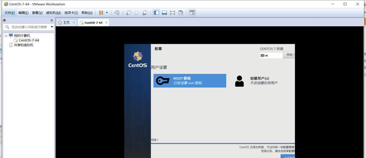366x158 pixels.
Task: Open the 查看(V) menu
Action: (37, 13)
